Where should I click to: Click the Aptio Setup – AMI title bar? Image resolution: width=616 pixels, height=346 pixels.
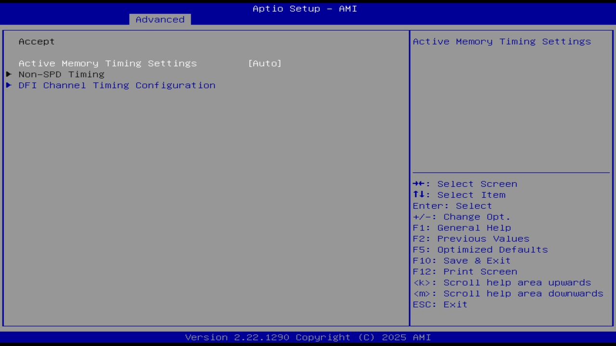click(305, 8)
